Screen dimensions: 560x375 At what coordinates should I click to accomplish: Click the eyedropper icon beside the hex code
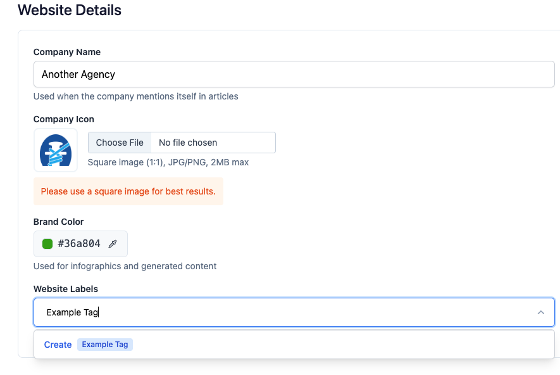coord(113,244)
